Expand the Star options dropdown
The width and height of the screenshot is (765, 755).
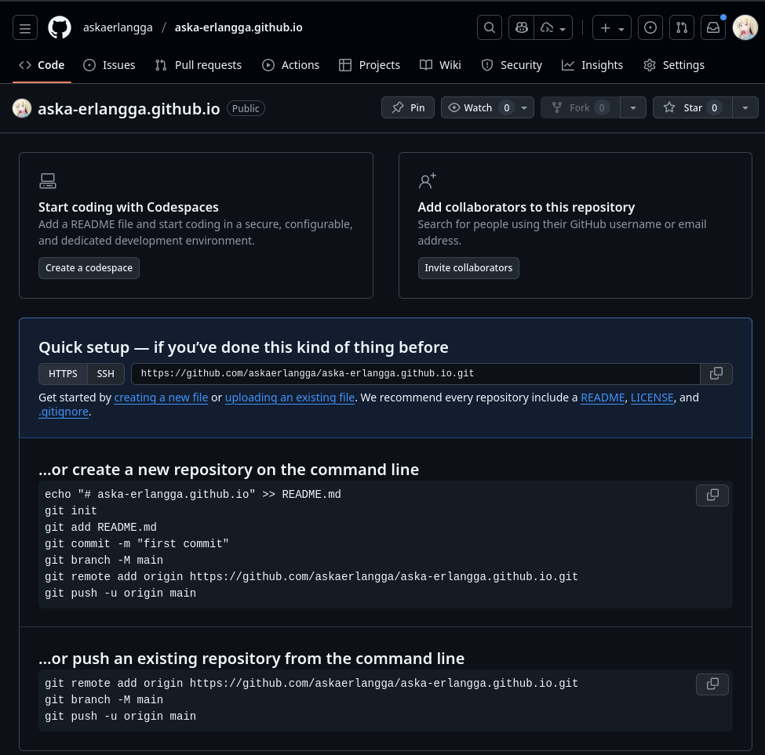point(745,107)
